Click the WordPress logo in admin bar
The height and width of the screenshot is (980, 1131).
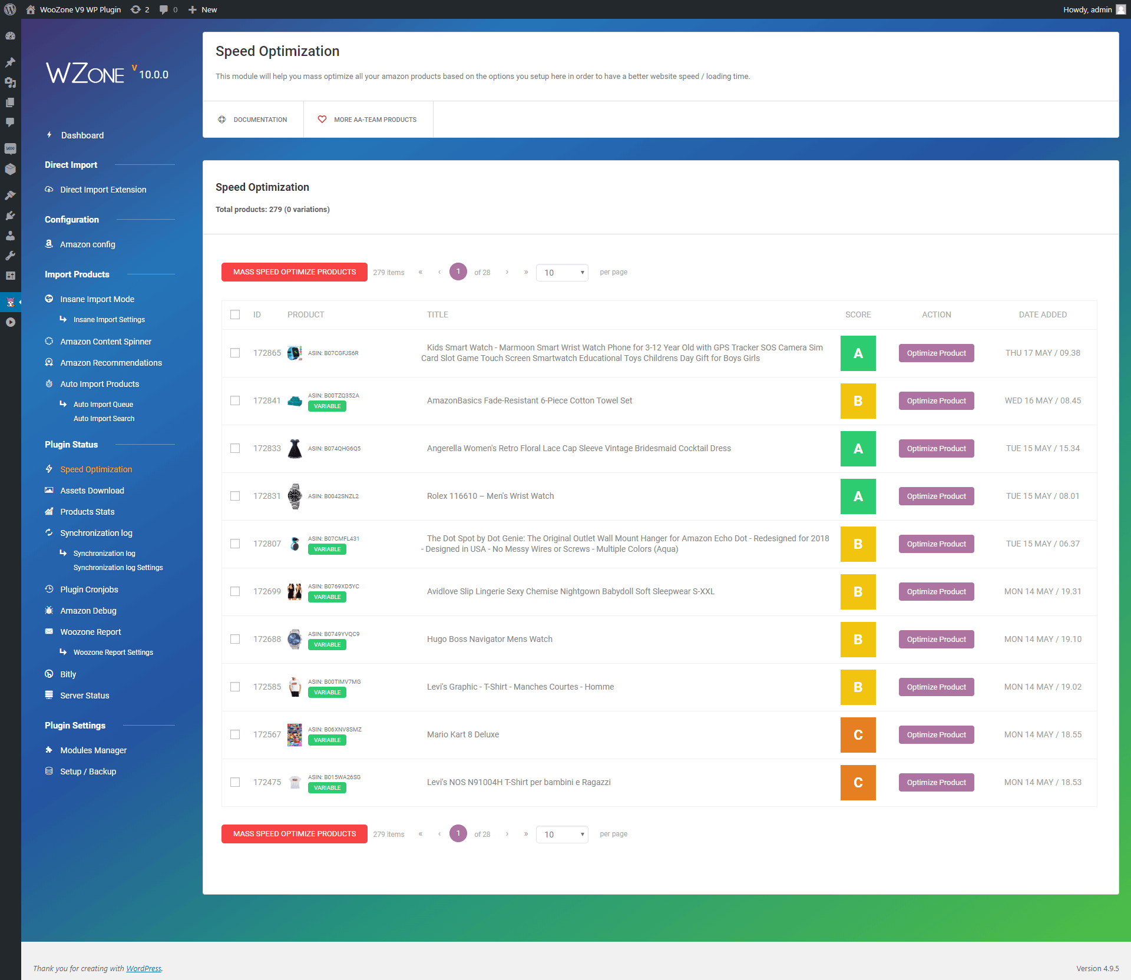pos(10,9)
